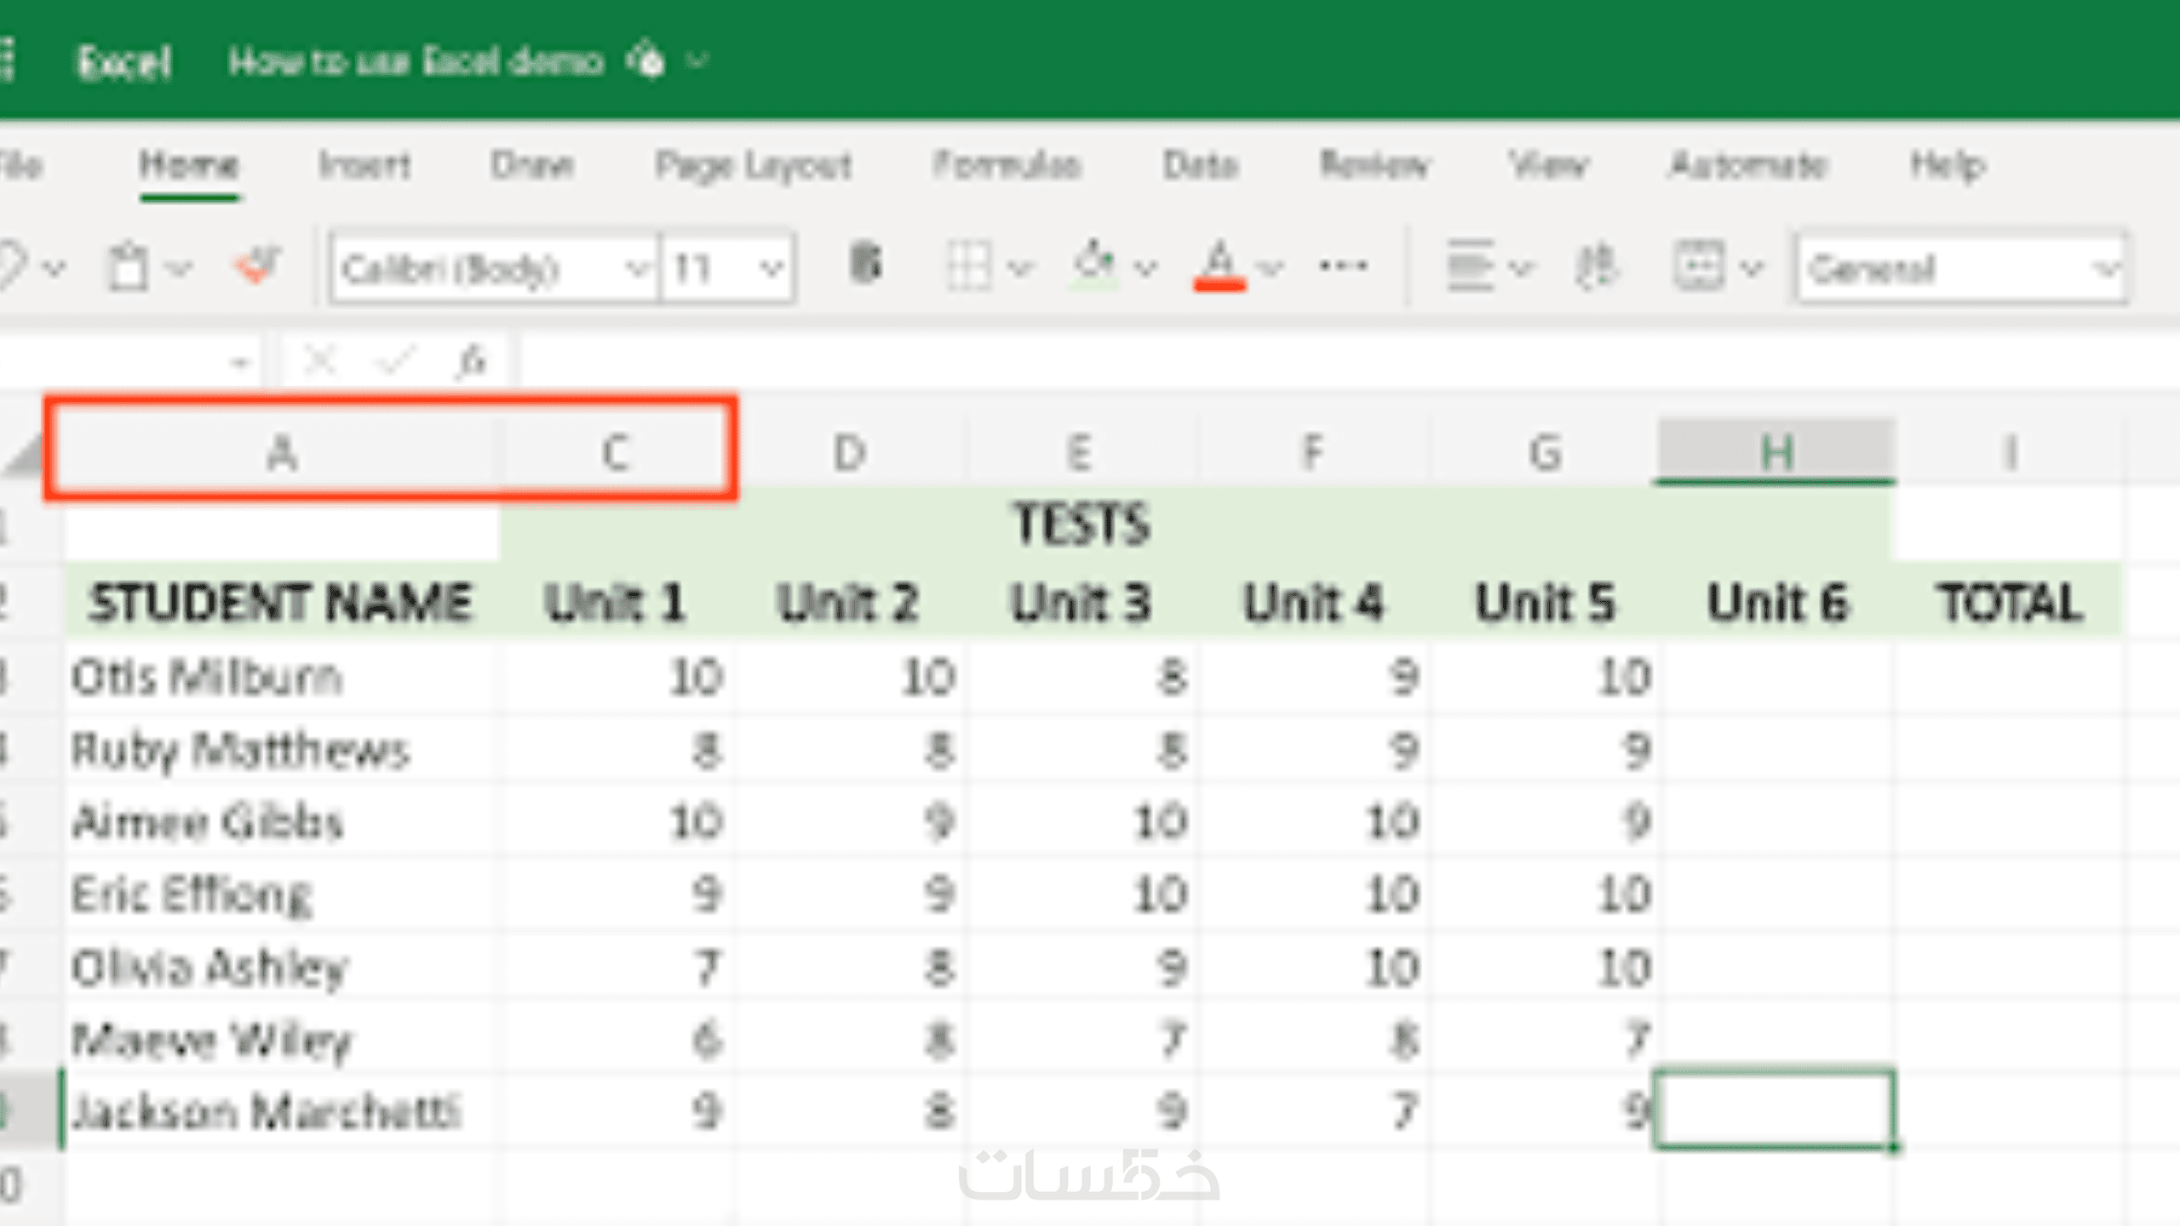Click the insert function fx icon
The width and height of the screenshot is (2180, 1226).
click(471, 362)
